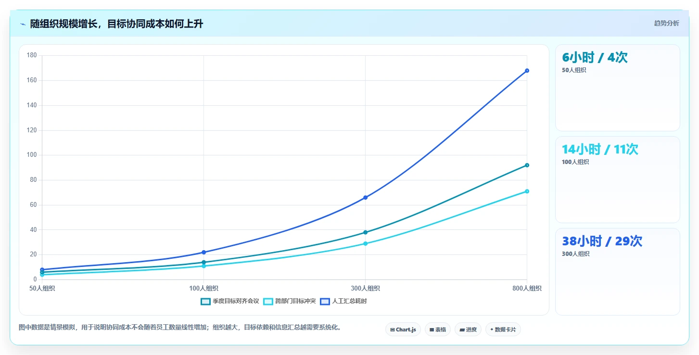Image resolution: width=699 pixels, height=355 pixels.
Task: Select the 人工汇总耗时 data point at 800人组织
Action: point(527,71)
